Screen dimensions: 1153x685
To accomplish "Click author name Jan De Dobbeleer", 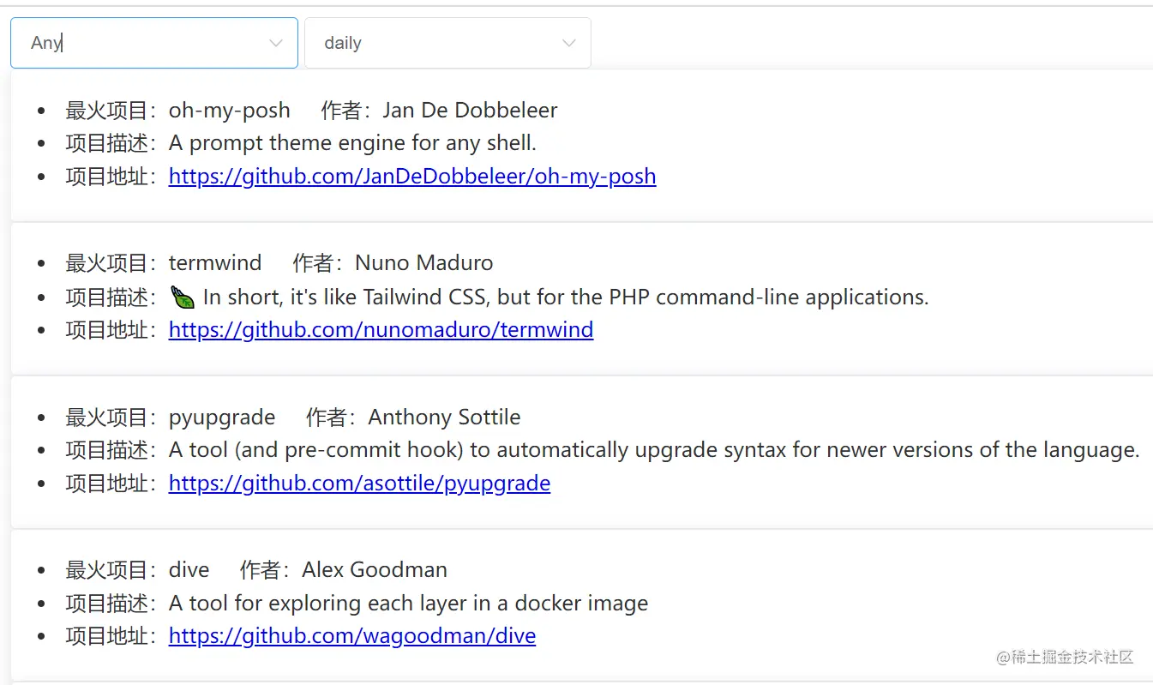I will pos(470,111).
